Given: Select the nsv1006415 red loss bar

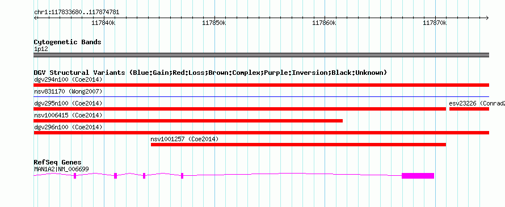Looking at the screenshot, I should click(x=188, y=121).
